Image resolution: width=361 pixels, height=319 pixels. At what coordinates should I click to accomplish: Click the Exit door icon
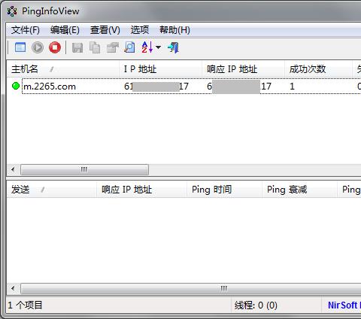pyautogui.click(x=173, y=47)
